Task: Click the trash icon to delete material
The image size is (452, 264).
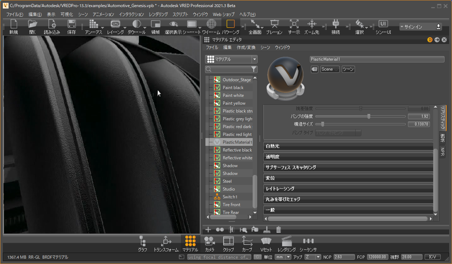Action: point(279,230)
